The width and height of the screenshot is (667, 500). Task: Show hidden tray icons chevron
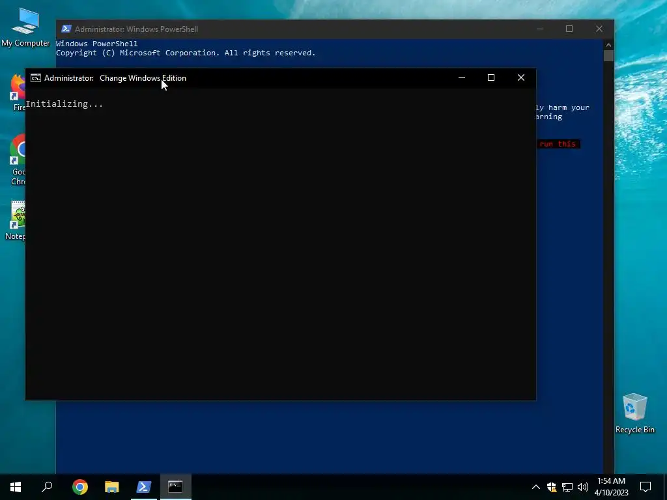(x=536, y=487)
